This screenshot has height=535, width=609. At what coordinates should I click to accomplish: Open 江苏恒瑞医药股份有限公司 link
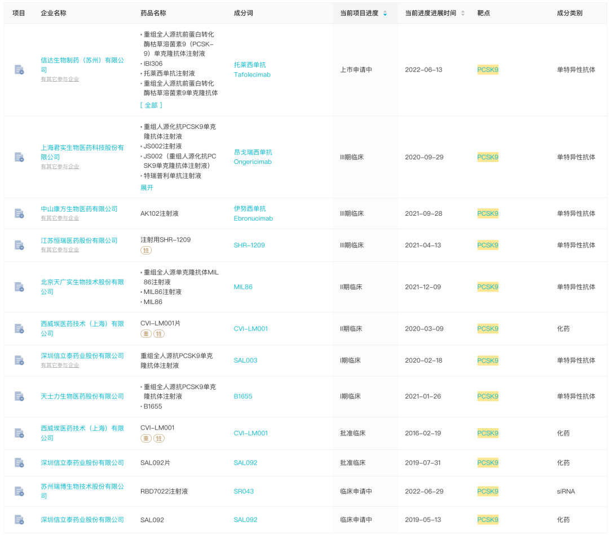(80, 240)
